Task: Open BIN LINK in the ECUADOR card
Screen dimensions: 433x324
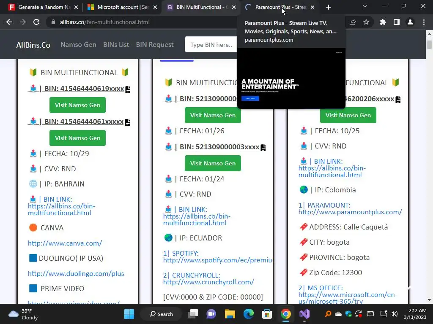Action: 197,216
